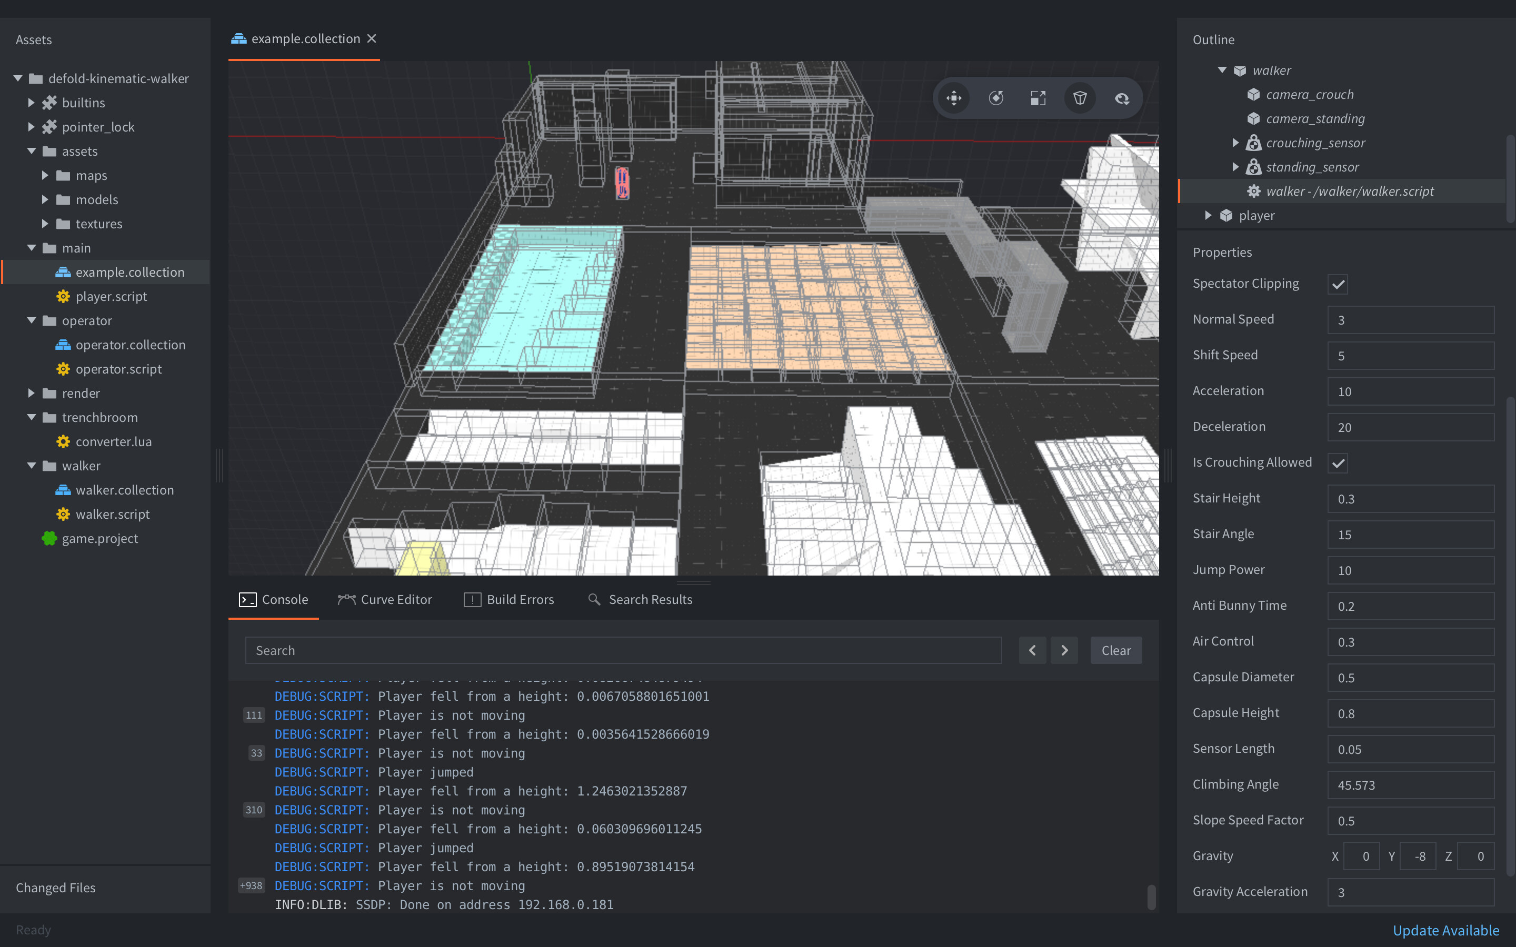
Task: Select the Move tool in the viewport
Action: (954, 98)
